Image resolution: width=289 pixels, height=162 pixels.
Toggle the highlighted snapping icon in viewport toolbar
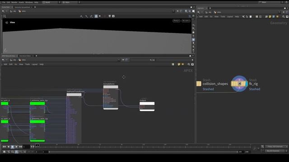pyautogui.click(x=96, y=16)
